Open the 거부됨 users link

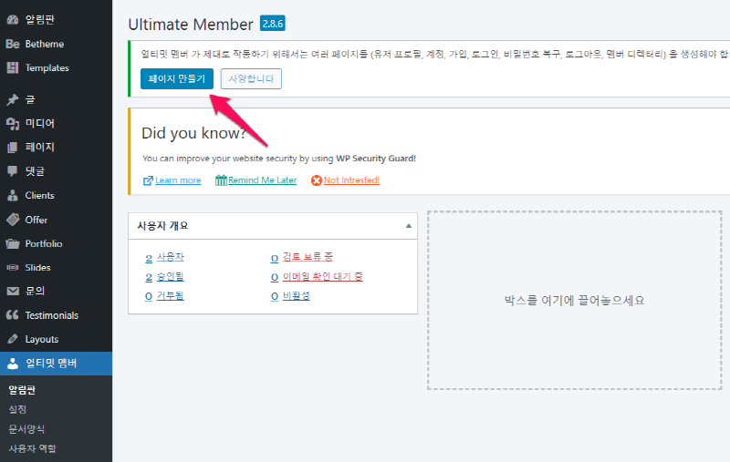pos(170,296)
